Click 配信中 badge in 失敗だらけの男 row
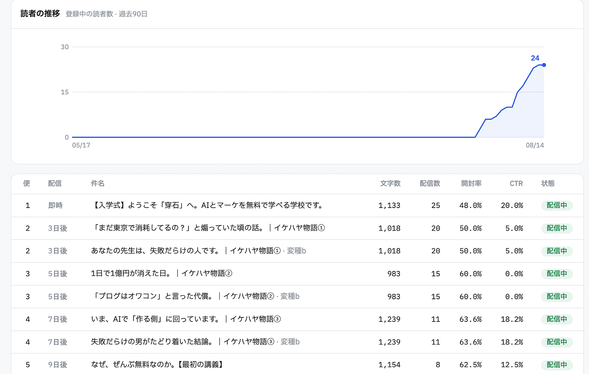Viewport: 589px width, 374px height. (x=557, y=342)
